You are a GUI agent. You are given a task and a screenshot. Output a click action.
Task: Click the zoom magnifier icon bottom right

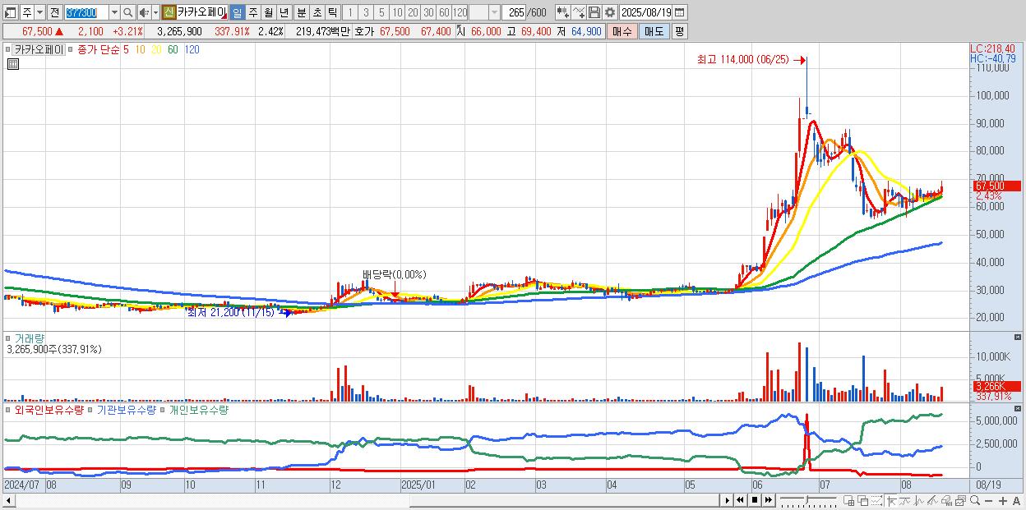coord(975,500)
